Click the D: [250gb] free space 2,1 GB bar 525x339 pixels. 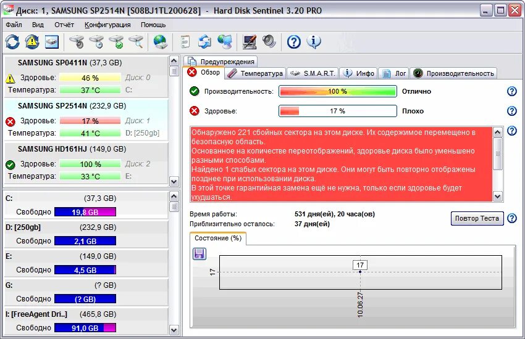[x=85, y=241]
